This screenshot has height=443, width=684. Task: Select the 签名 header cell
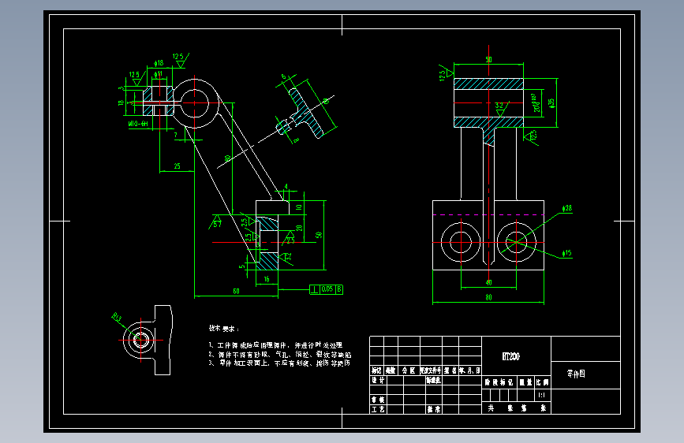450,370
